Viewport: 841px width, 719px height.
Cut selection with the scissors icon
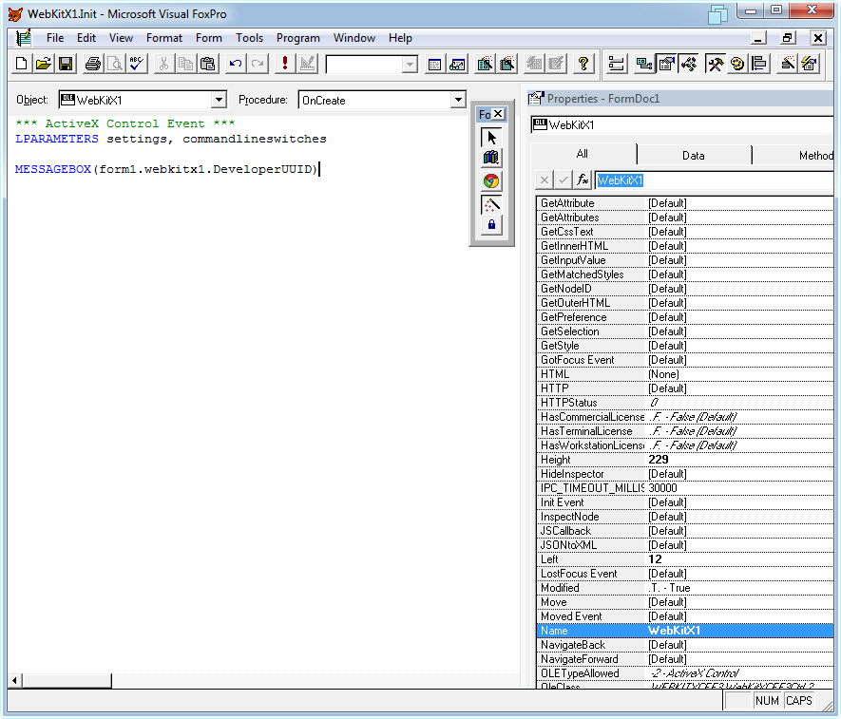(x=163, y=64)
